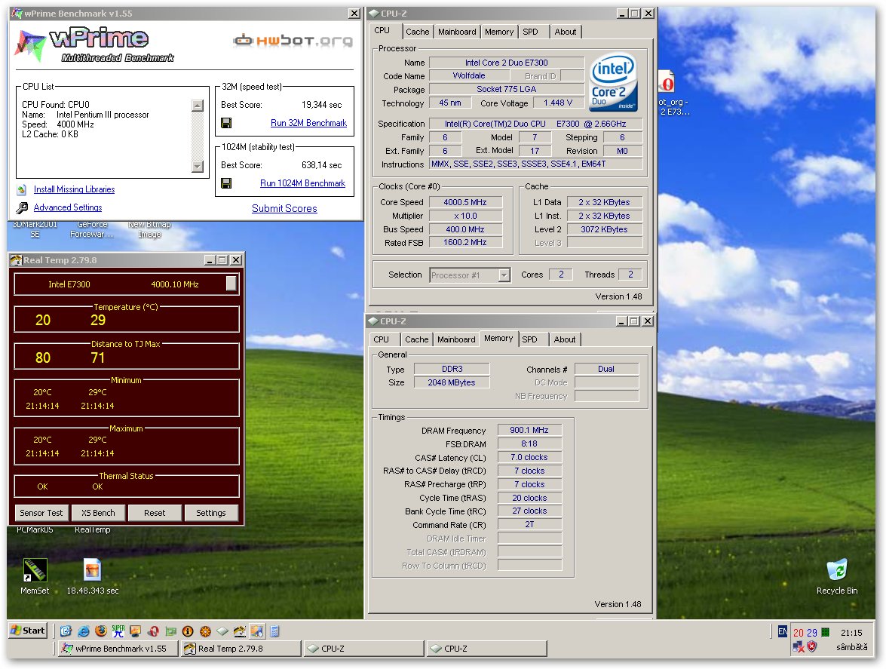Switch to CPU tab in lower CPU-Z
This screenshot has height=669, width=886.
[x=382, y=339]
